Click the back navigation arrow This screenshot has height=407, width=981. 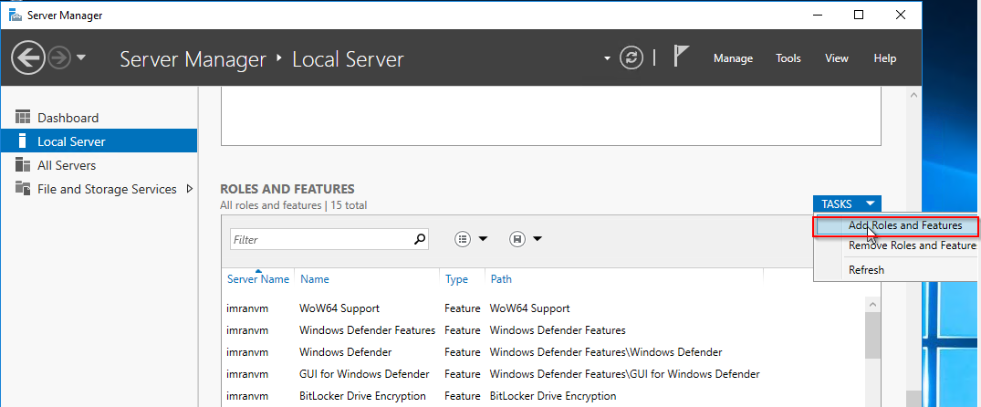click(28, 58)
